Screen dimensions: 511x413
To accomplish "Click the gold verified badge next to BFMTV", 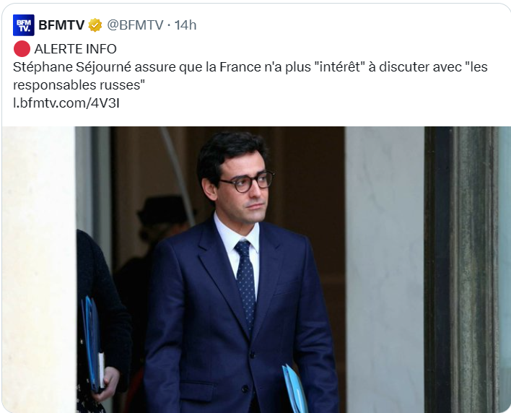I will click(95, 25).
